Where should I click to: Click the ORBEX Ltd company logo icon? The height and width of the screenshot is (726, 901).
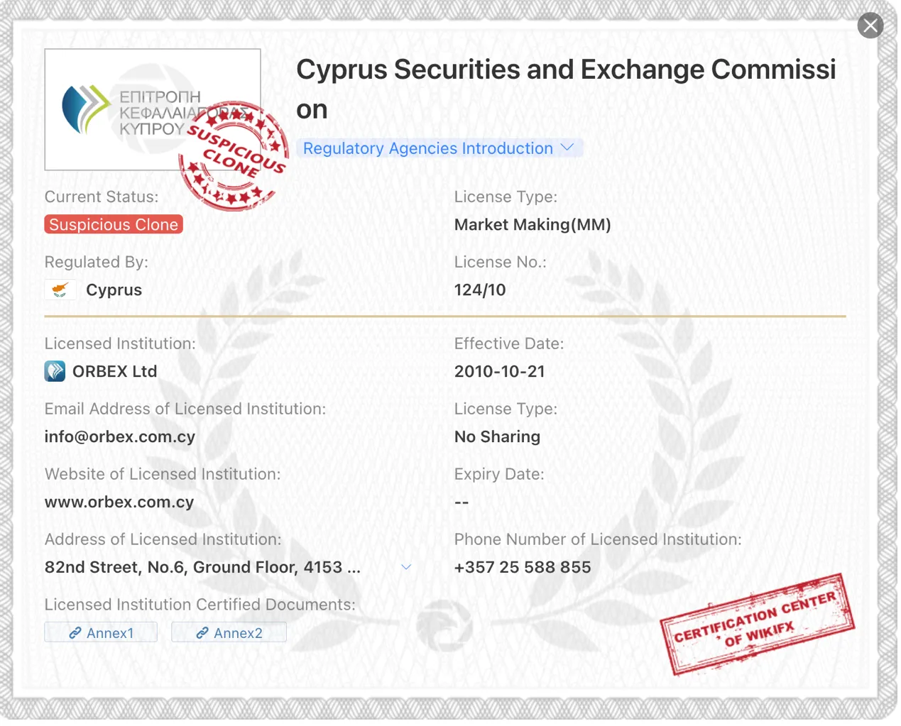click(55, 371)
